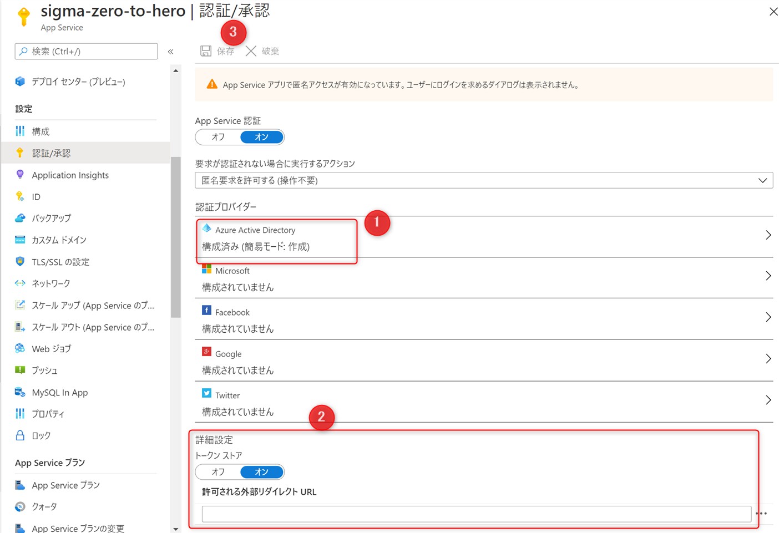Screen dimensions: 779x533
Task: Expand the Azure Active Directory row chevron
Action: 768,235
